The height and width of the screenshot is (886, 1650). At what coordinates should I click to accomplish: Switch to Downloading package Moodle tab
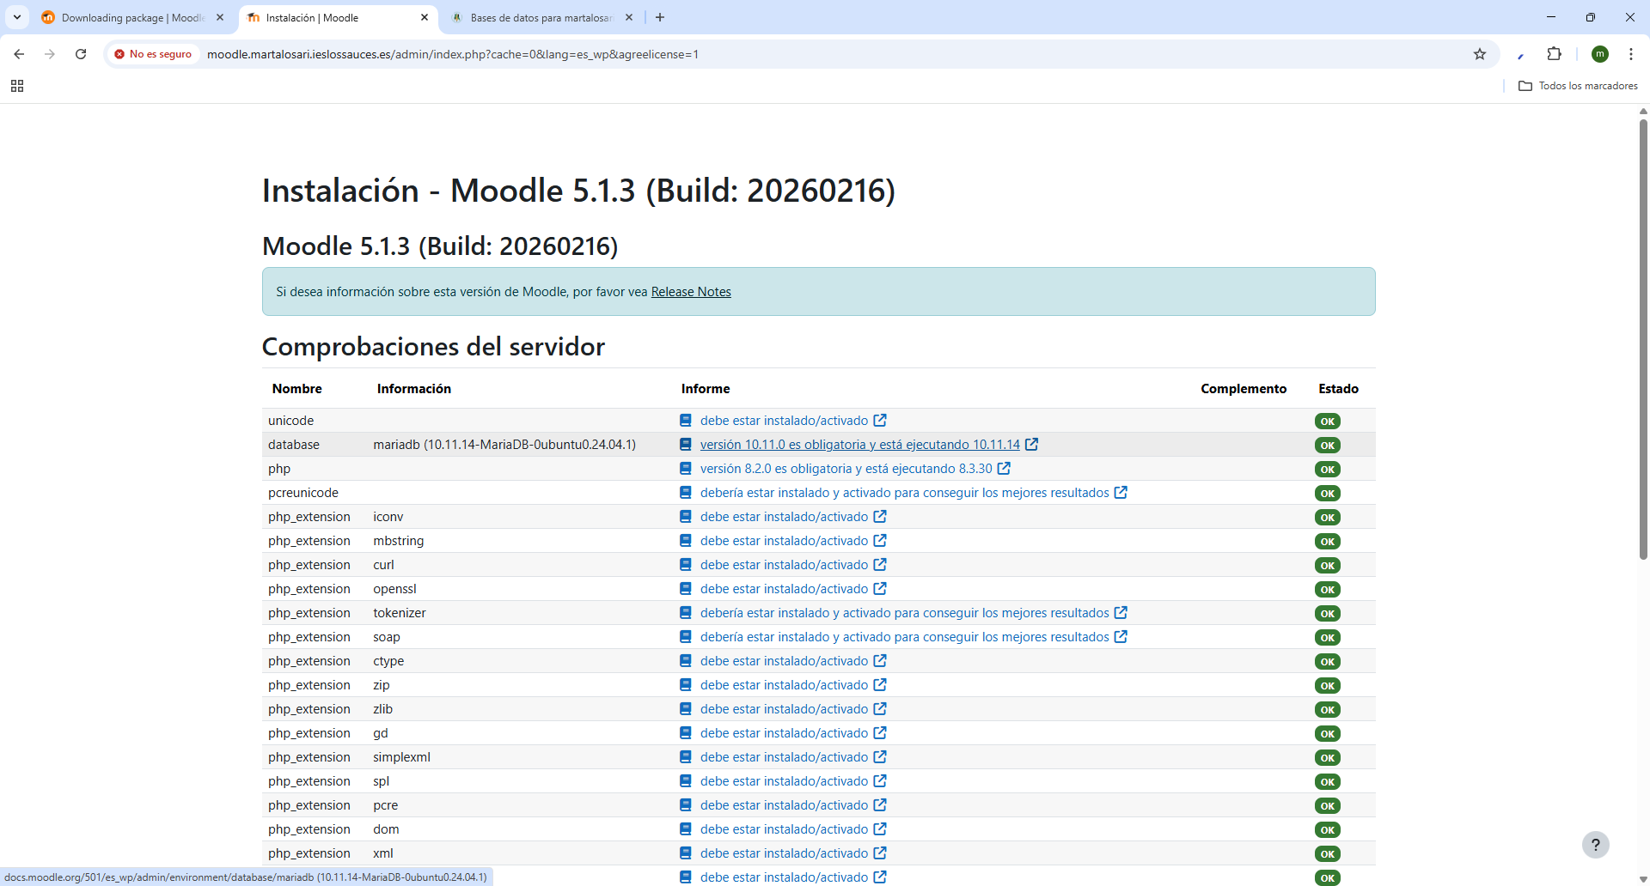pos(133,17)
